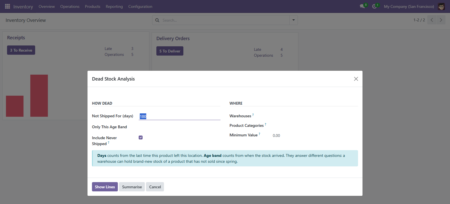Click the search magnifier icon
The image size is (450, 204).
pyautogui.click(x=157, y=20)
